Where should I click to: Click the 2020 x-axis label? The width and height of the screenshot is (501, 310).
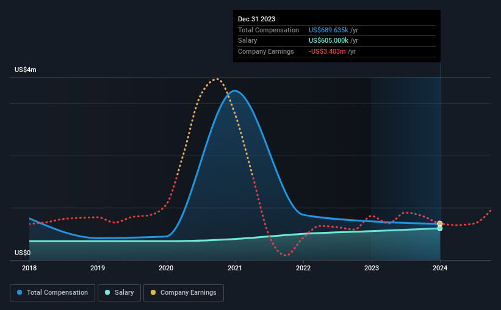(x=166, y=268)
